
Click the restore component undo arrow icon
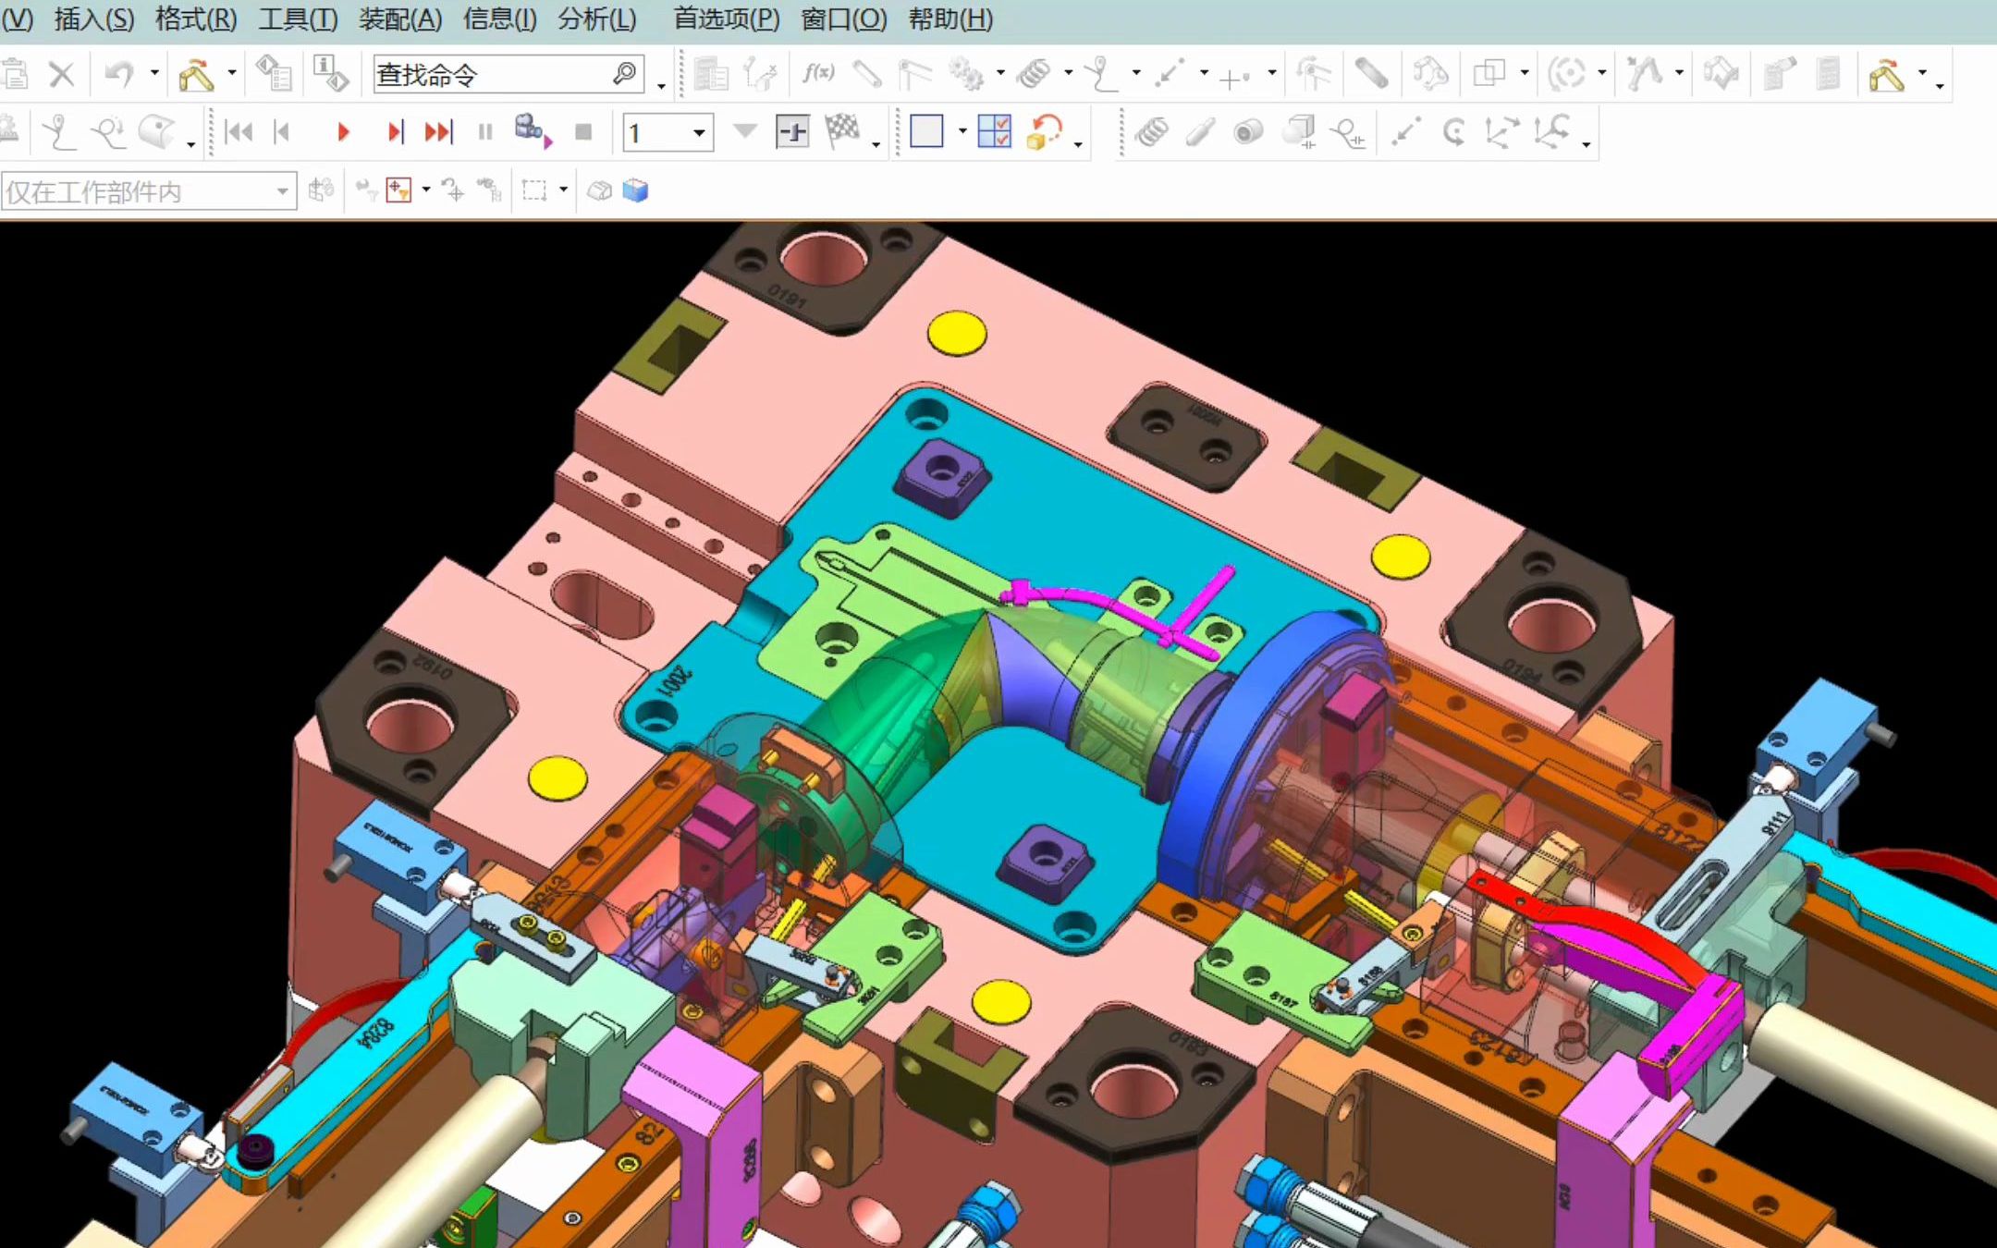point(1044,131)
